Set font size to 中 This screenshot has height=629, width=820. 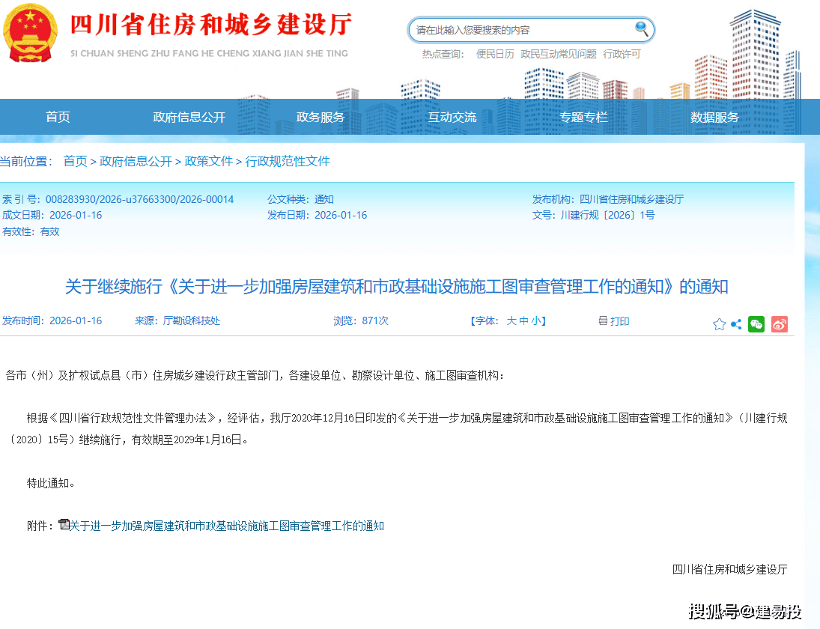coord(523,320)
